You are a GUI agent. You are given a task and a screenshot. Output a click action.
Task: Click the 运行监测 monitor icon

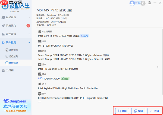coord(7,56)
